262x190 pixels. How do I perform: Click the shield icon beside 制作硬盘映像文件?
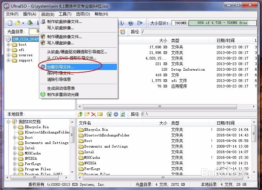tap(43, 36)
